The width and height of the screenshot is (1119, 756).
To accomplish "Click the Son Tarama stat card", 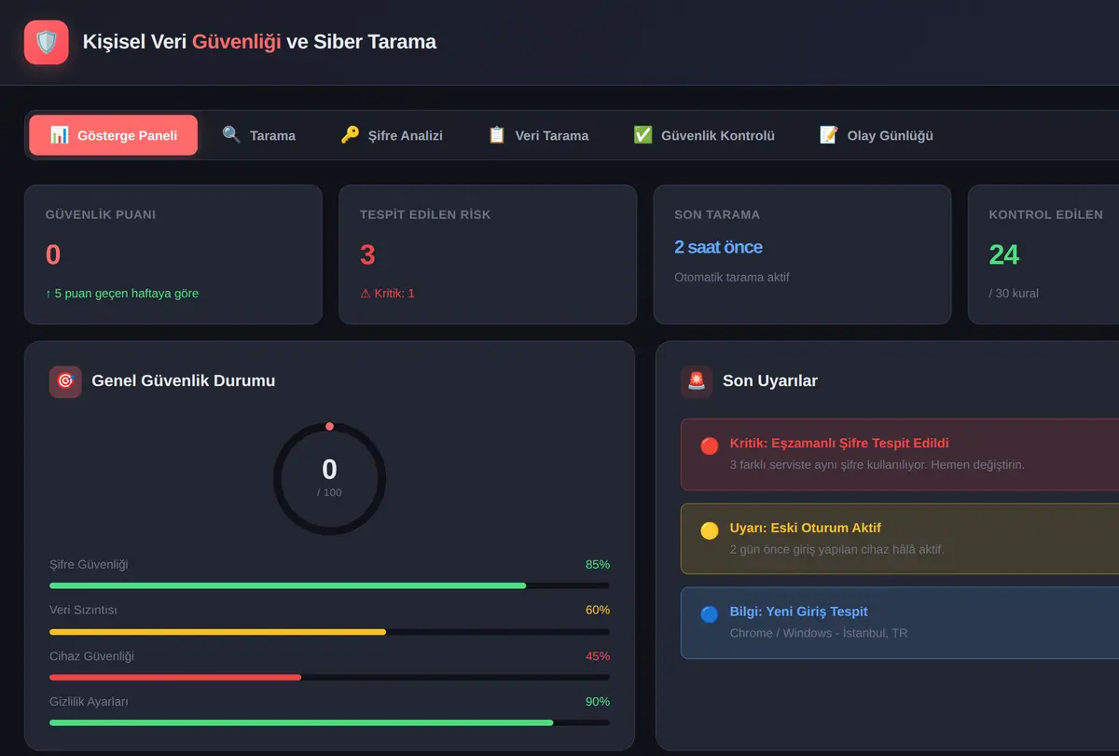I will [x=802, y=254].
